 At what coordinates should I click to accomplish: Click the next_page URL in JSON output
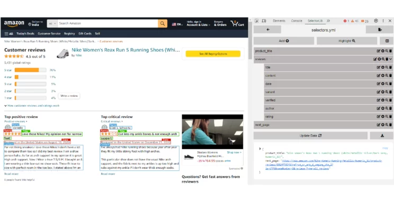coord(324,165)
